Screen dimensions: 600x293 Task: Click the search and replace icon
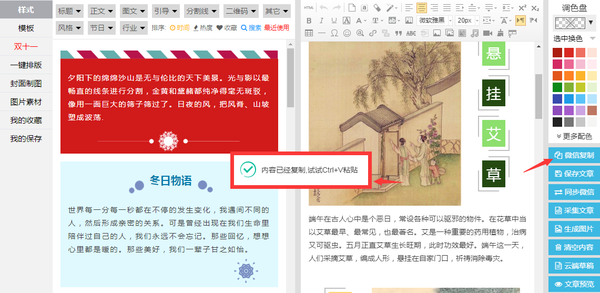360,33
